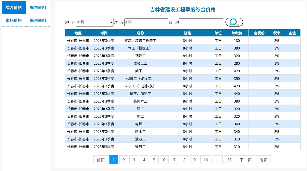Click the 建筑、装饰工程普工 name cell

click(x=140, y=41)
